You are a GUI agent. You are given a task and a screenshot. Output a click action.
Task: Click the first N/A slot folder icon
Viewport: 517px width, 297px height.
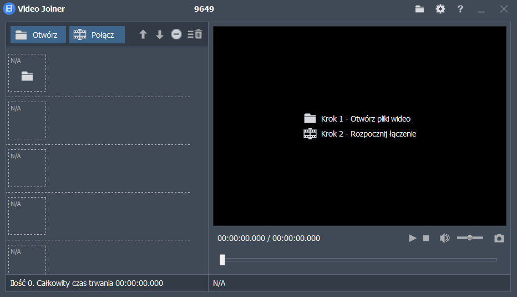coord(27,76)
